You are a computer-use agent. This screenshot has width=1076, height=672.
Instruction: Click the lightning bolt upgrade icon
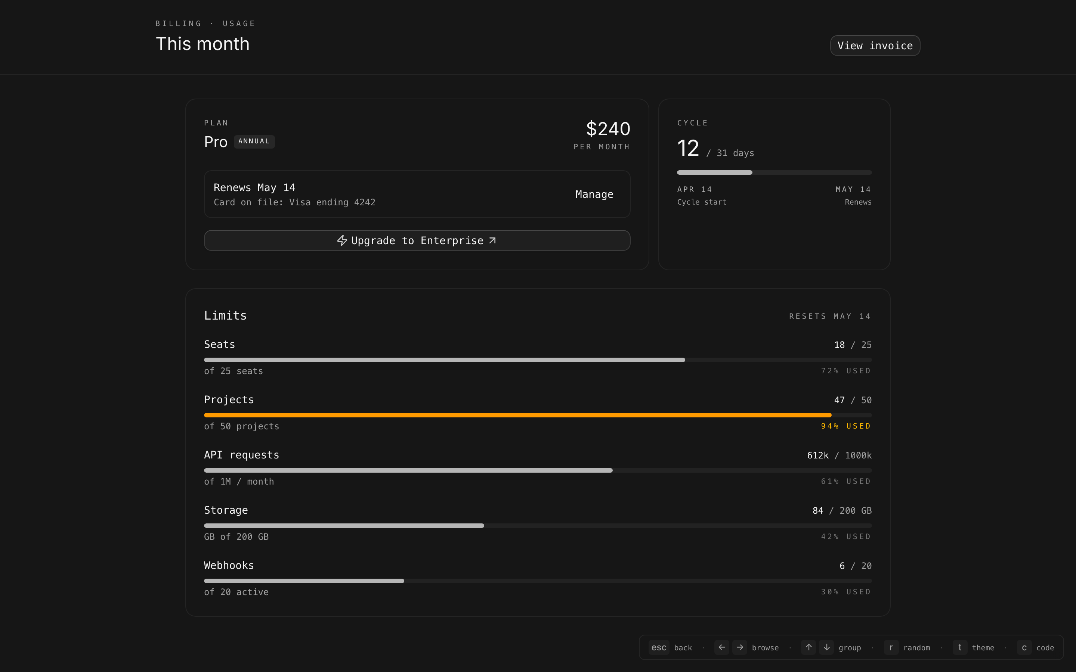[x=341, y=240]
